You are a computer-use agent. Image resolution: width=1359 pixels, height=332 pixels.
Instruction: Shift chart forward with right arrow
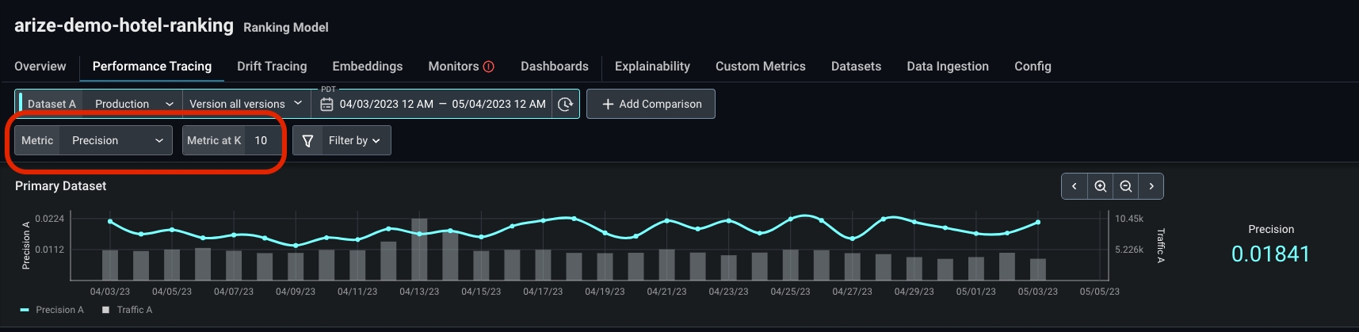tap(1151, 186)
